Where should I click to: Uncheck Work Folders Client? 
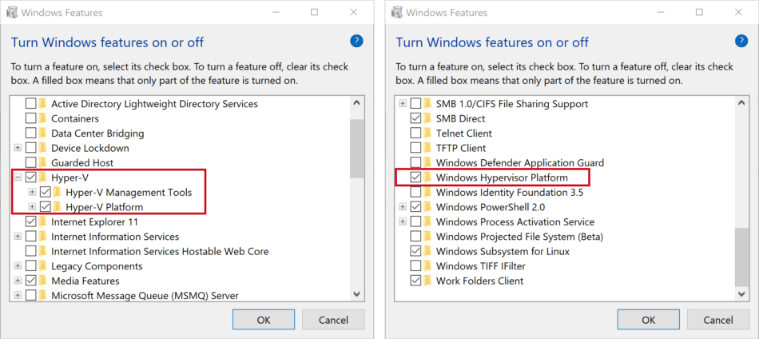pos(415,281)
